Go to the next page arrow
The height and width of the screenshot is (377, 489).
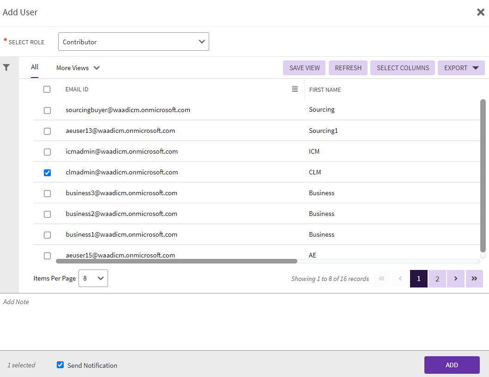(456, 278)
